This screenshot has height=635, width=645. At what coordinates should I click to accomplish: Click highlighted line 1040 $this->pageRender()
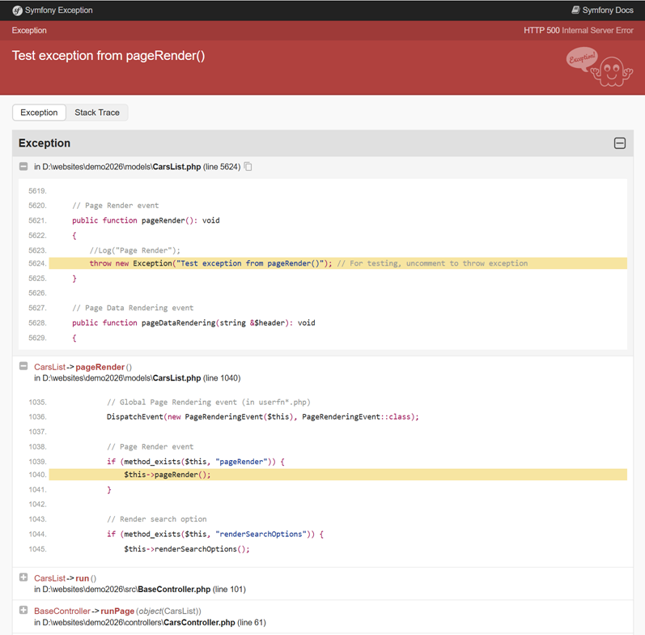click(337, 475)
